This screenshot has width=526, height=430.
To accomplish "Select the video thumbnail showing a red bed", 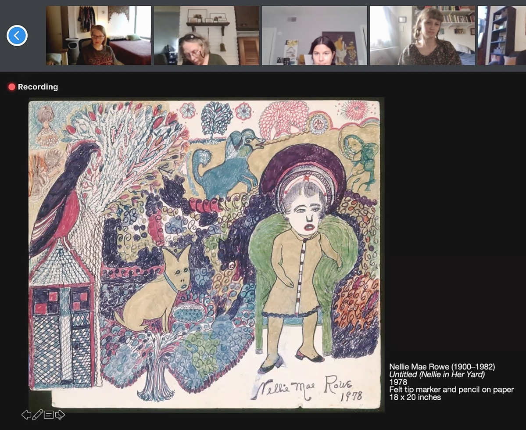I will click(x=99, y=35).
